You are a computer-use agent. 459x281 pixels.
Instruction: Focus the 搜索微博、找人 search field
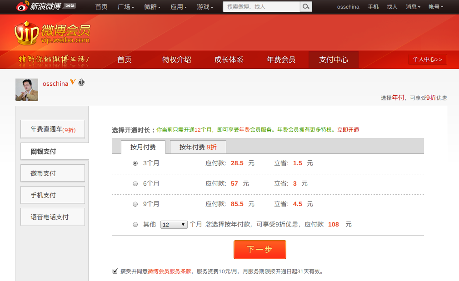click(x=261, y=6)
